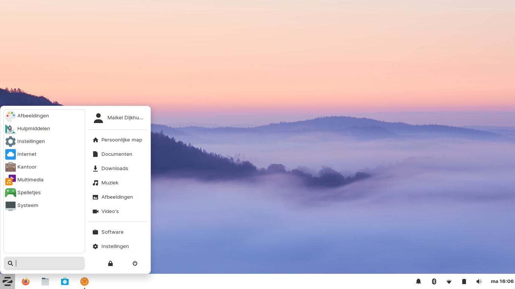Open the Spelletjes category
The width and height of the screenshot is (515, 289).
(29, 192)
